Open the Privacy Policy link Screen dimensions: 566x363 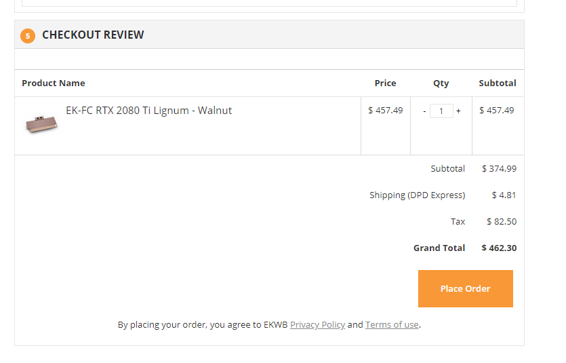pyautogui.click(x=317, y=325)
